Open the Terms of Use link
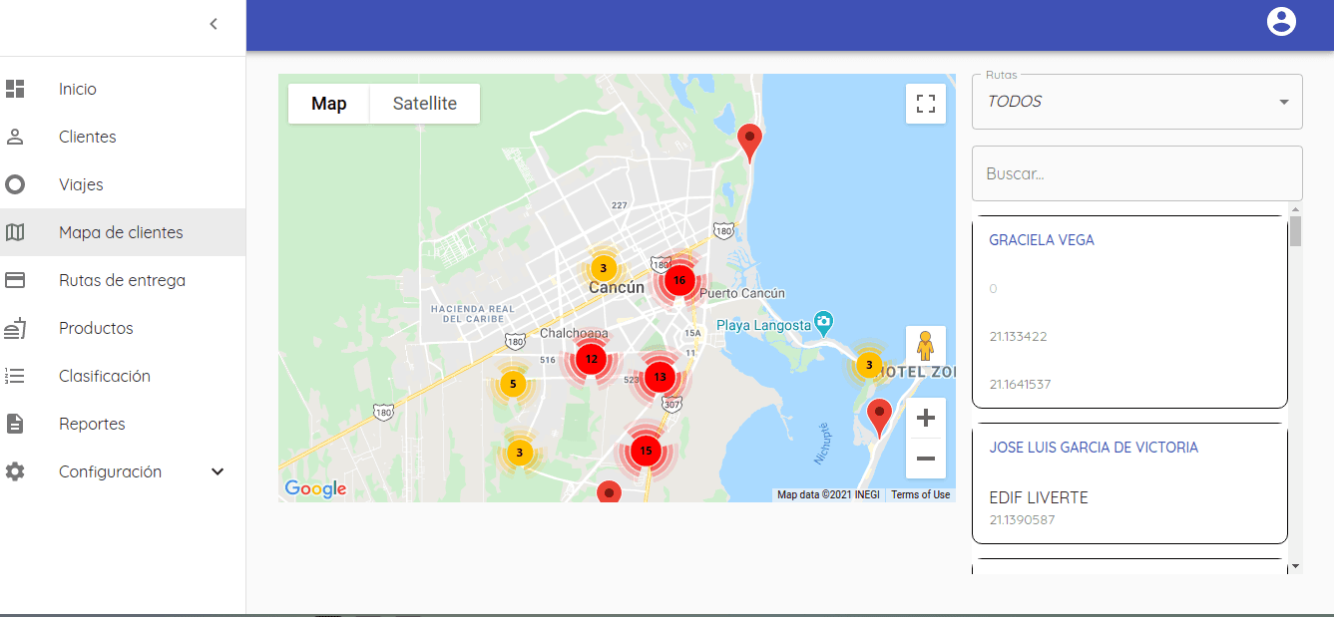The height and width of the screenshot is (617, 1334). click(x=920, y=494)
